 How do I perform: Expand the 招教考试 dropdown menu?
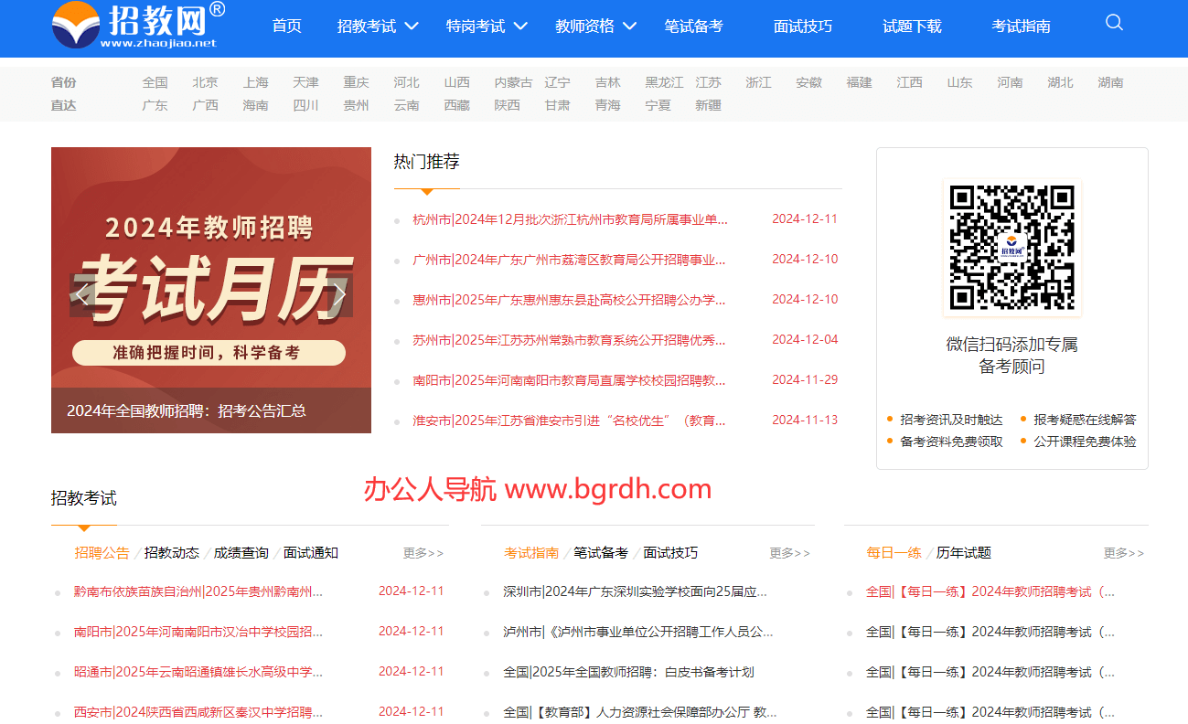377,27
